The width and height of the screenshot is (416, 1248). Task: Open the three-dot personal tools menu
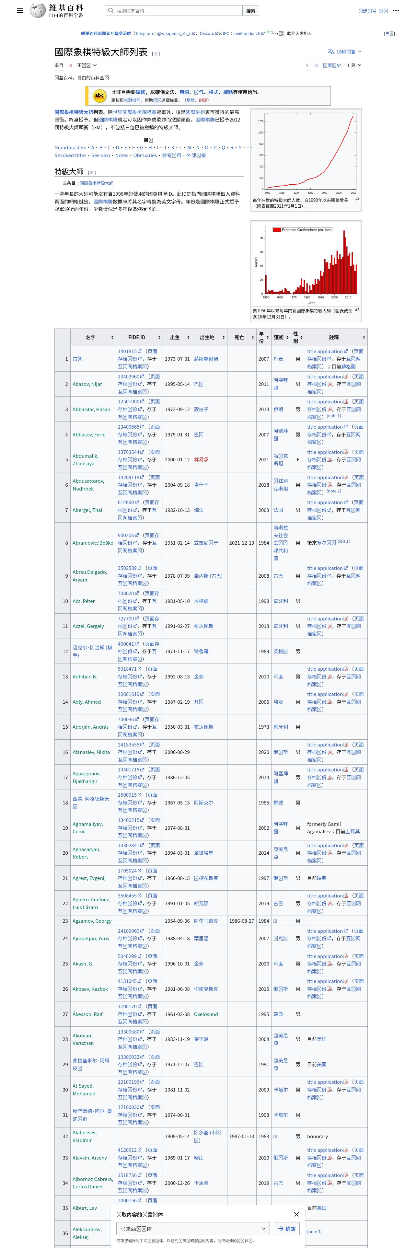396,11
